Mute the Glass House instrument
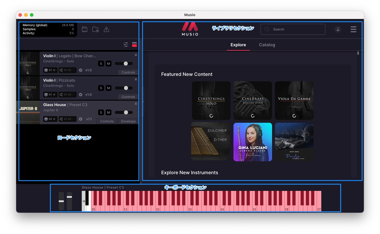Image resolution: width=380 pixels, height=234 pixels. 109,112
